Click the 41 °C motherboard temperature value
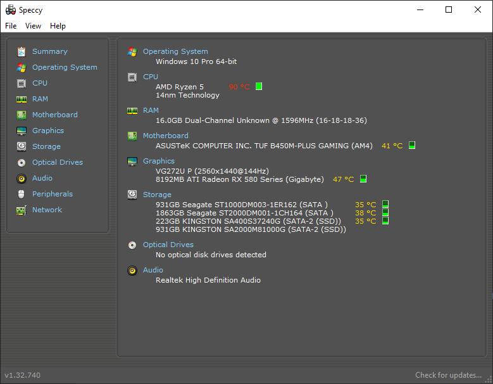The width and height of the screenshot is (493, 384). pos(392,146)
